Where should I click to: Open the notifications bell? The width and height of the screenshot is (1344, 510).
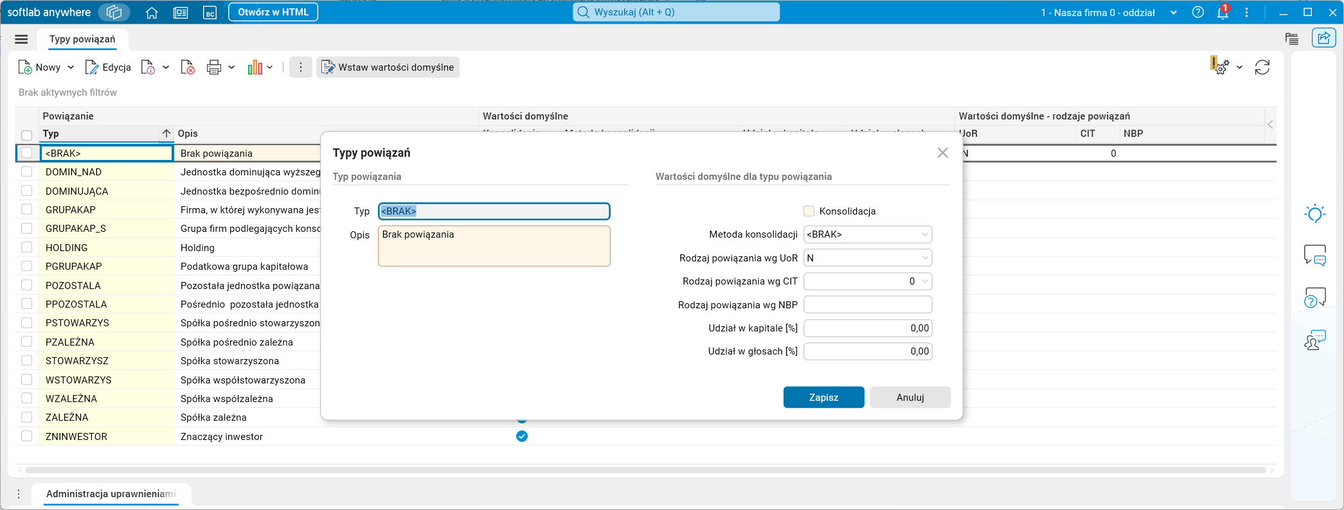coord(1223,12)
